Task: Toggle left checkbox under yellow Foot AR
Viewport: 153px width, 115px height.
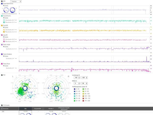Action: (x=4, y=30)
